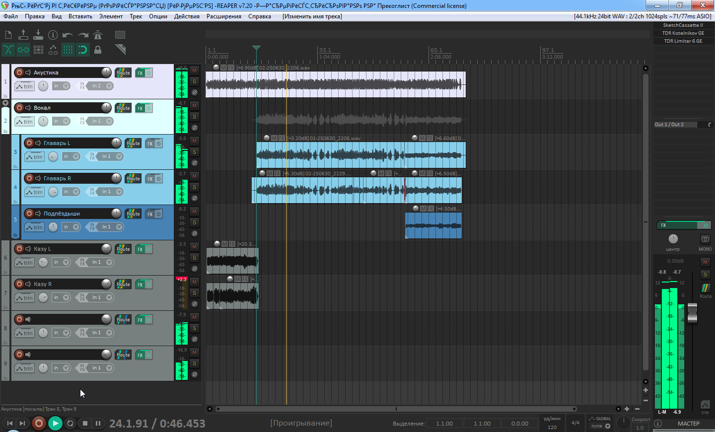Solo the Вокал track

click(x=195, y=117)
